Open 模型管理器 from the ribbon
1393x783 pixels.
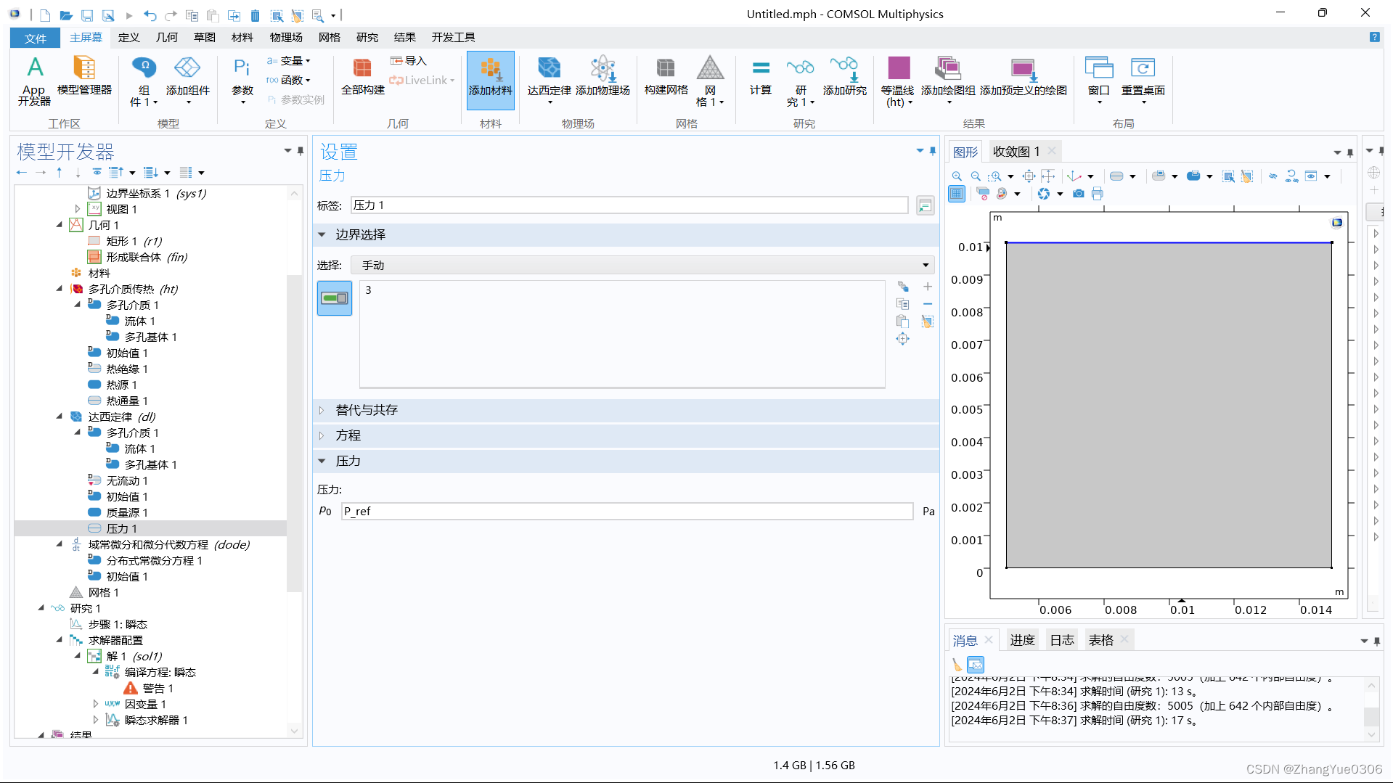tap(84, 75)
